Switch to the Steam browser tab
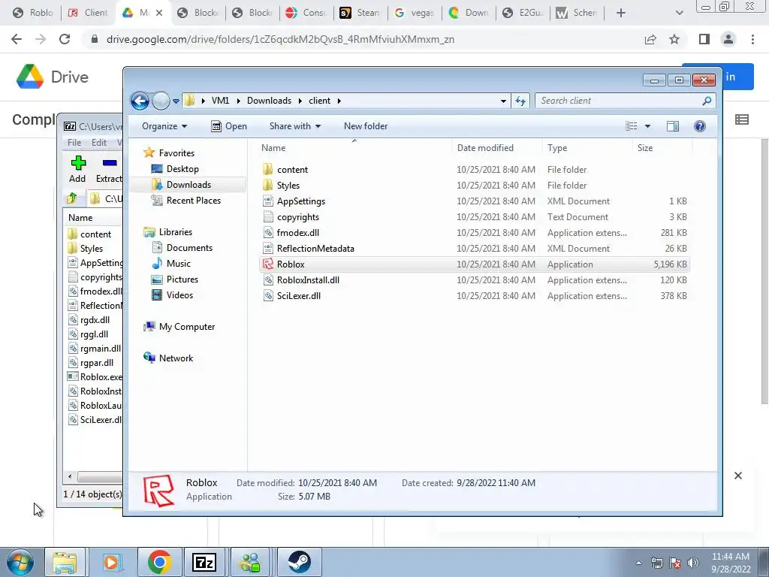 pyautogui.click(x=360, y=13)
